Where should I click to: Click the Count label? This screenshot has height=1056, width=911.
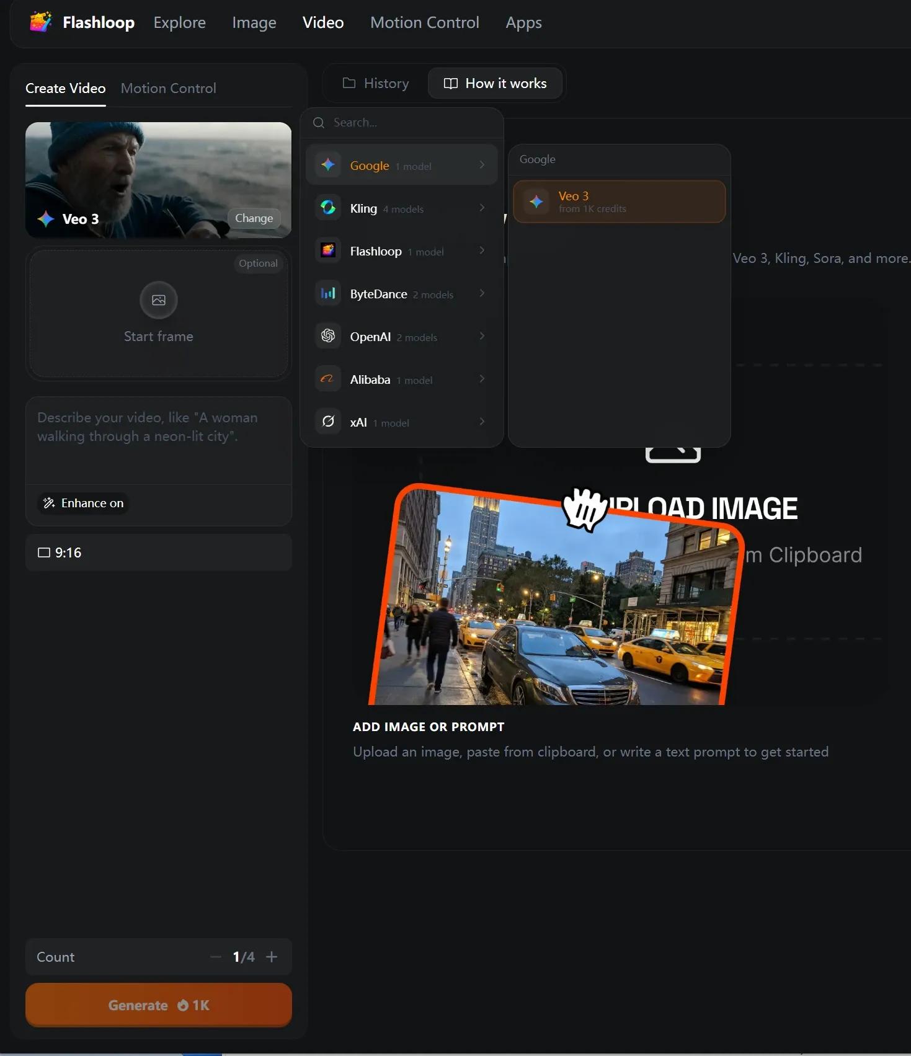click(56, 957)
